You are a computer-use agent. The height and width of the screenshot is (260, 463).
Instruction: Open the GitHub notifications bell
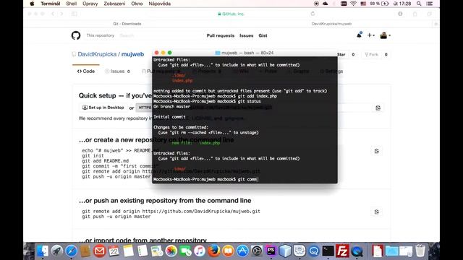point(359,35)
